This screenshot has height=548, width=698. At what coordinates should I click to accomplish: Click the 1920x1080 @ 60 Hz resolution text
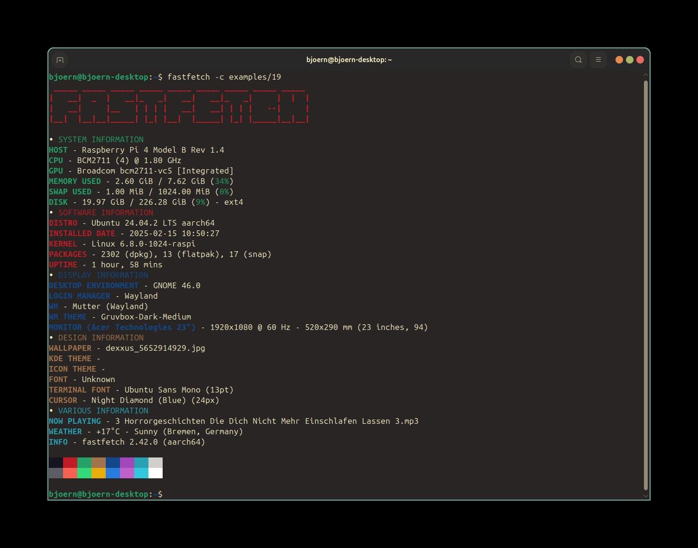(x=250, y=327)
